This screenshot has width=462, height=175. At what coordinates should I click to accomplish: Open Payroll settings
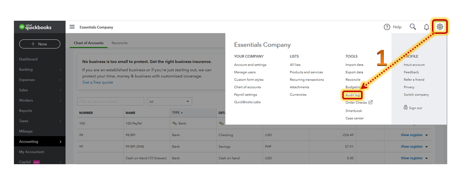tap(246, 95)
